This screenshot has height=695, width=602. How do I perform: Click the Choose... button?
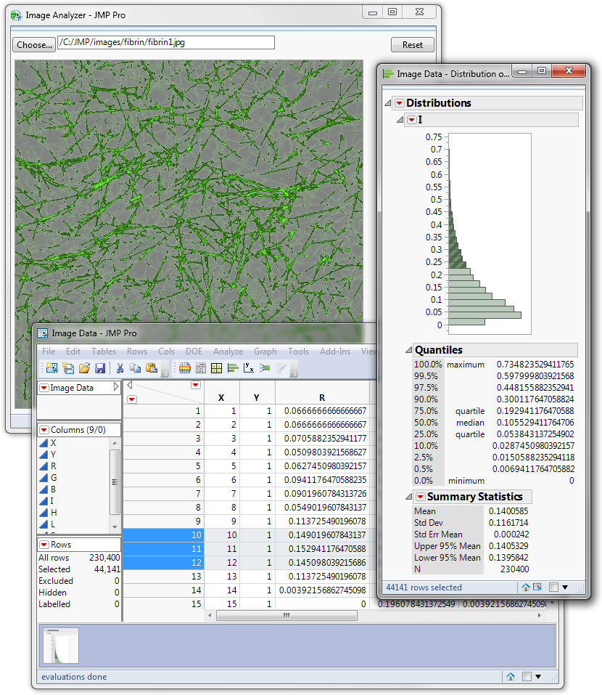click(x=34, y=45)
